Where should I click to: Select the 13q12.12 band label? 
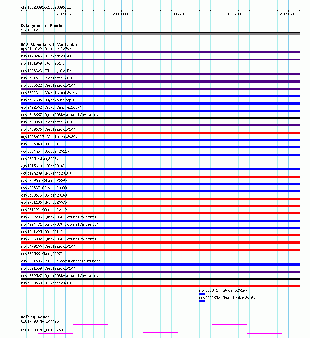29,30
